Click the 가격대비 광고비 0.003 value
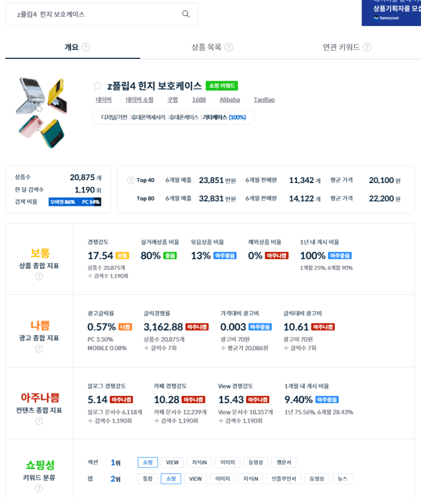 [233, 327]
